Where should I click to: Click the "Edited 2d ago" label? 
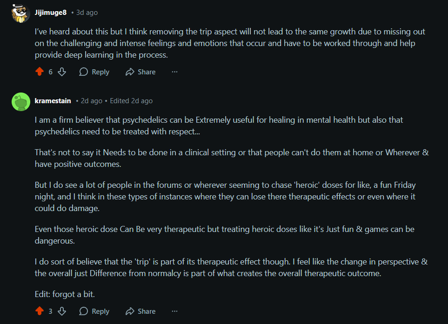point(132,101)
